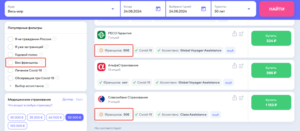This screenshot has width=300, height=131.
Task: Add АльфаСтрахование to comparison list
Action: tap(241, 65)
